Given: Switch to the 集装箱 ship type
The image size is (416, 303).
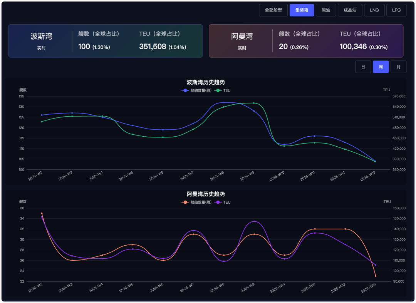Looking at the screenshot, I should (x=302, y=10).
